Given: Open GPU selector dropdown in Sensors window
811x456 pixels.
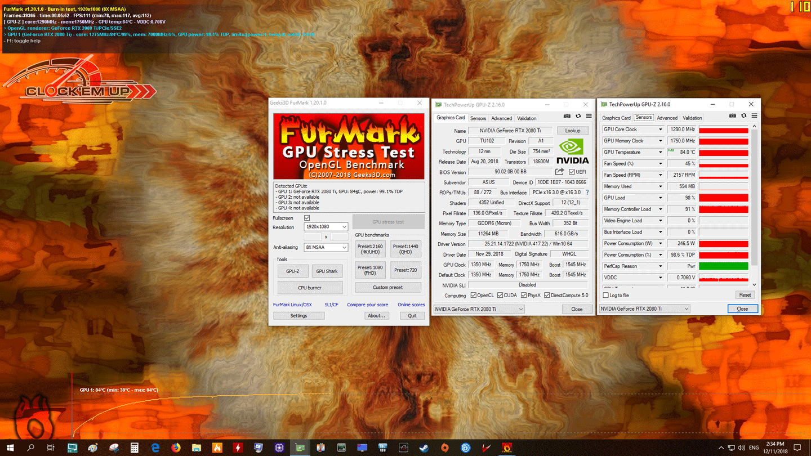Looking at the screenshot, I should point(645,309).
